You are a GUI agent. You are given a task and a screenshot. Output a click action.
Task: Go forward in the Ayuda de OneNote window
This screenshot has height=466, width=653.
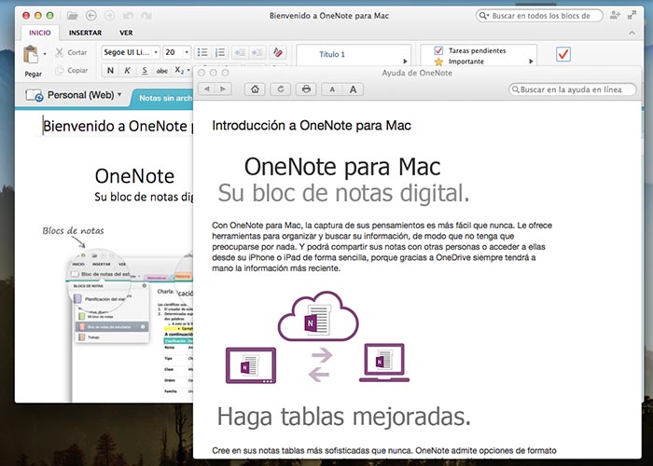pos(223,89)
